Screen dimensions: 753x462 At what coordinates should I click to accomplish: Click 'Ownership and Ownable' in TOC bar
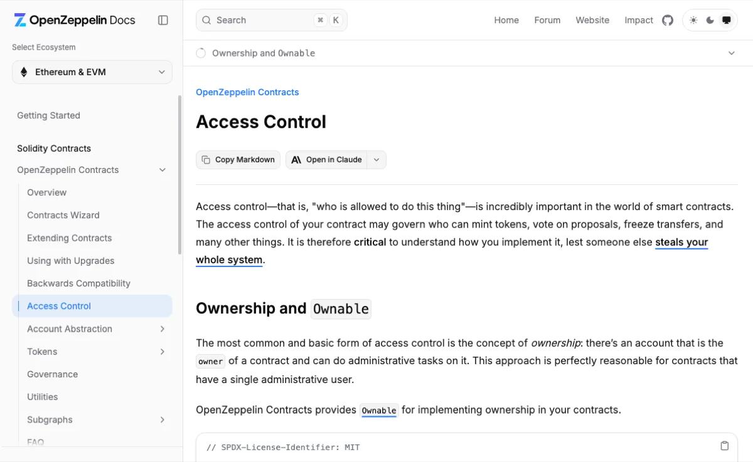264,53
